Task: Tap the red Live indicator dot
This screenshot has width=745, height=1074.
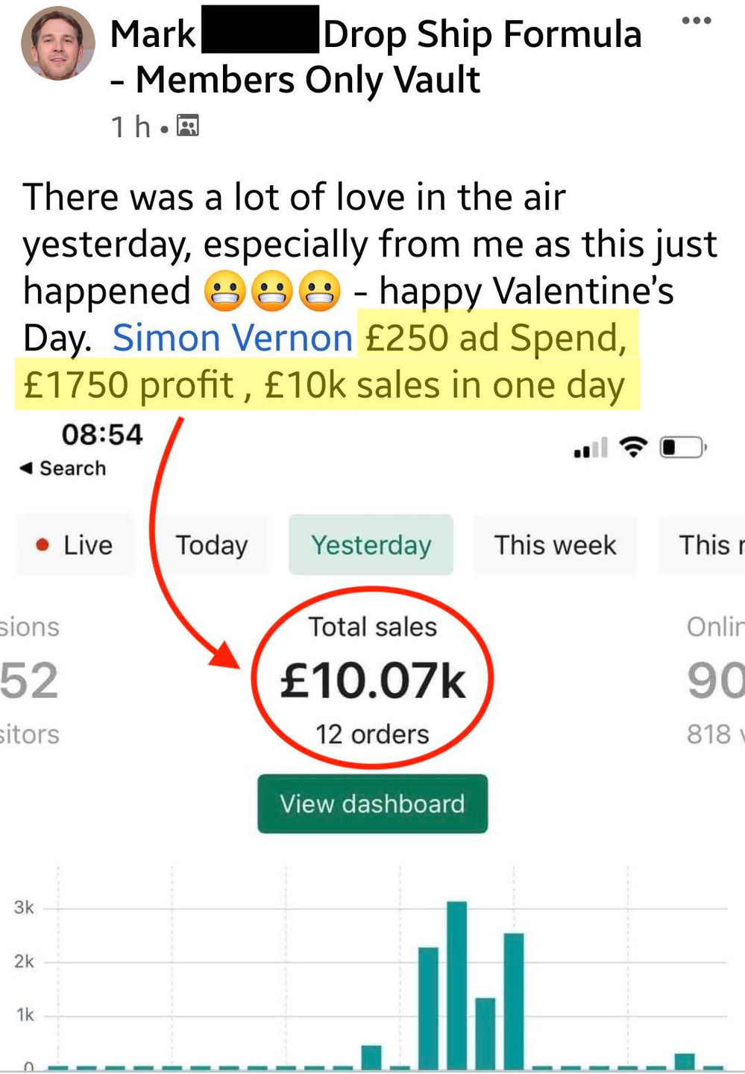Action: (x=43, y=545)
